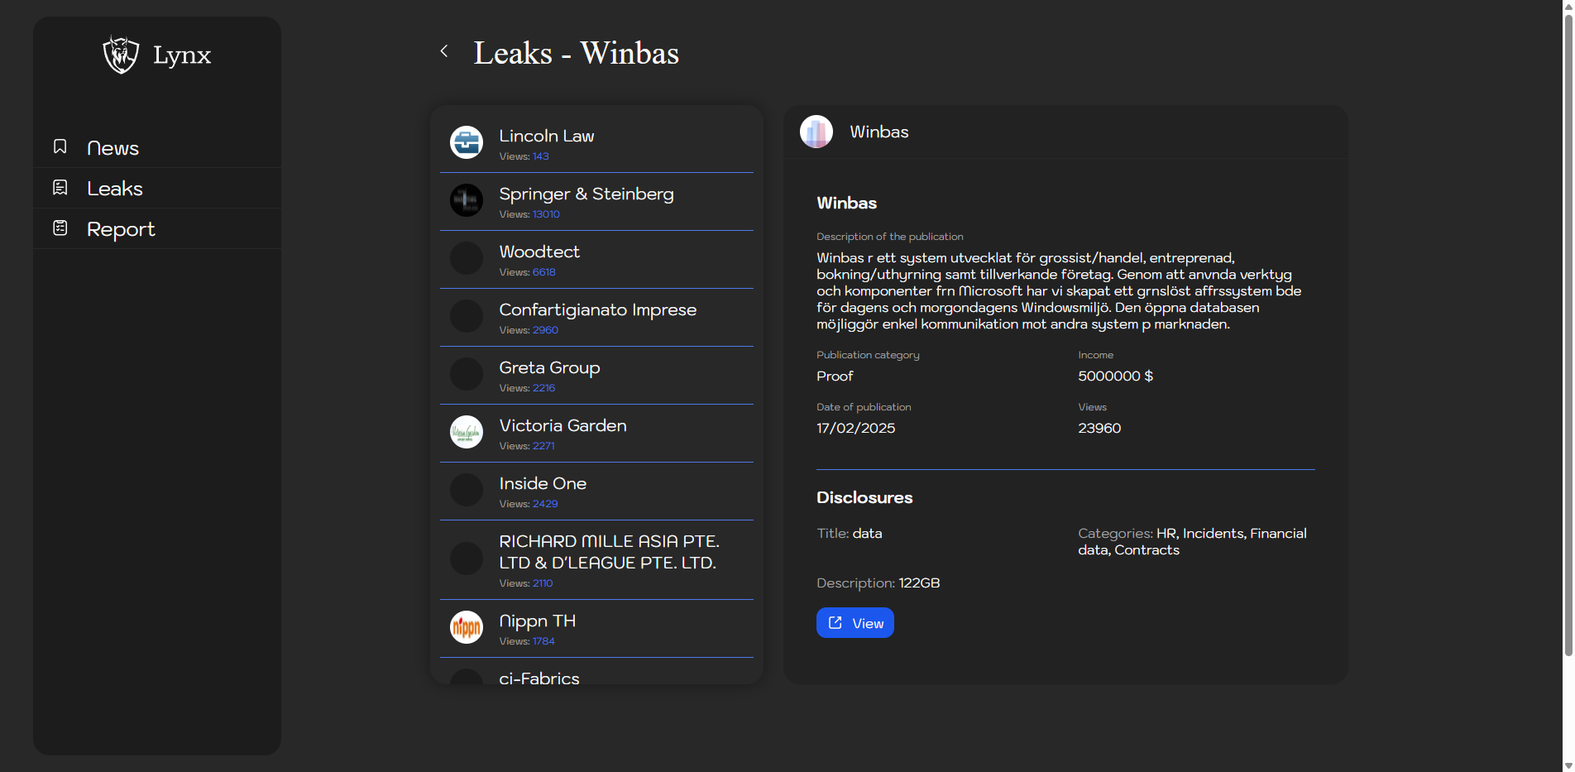Screen dimensions: 1575x772
Task: Click the Victoria Garden logo avatar
Action: coord(467,432)
